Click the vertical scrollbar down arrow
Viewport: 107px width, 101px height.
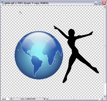tap(105, 96)
